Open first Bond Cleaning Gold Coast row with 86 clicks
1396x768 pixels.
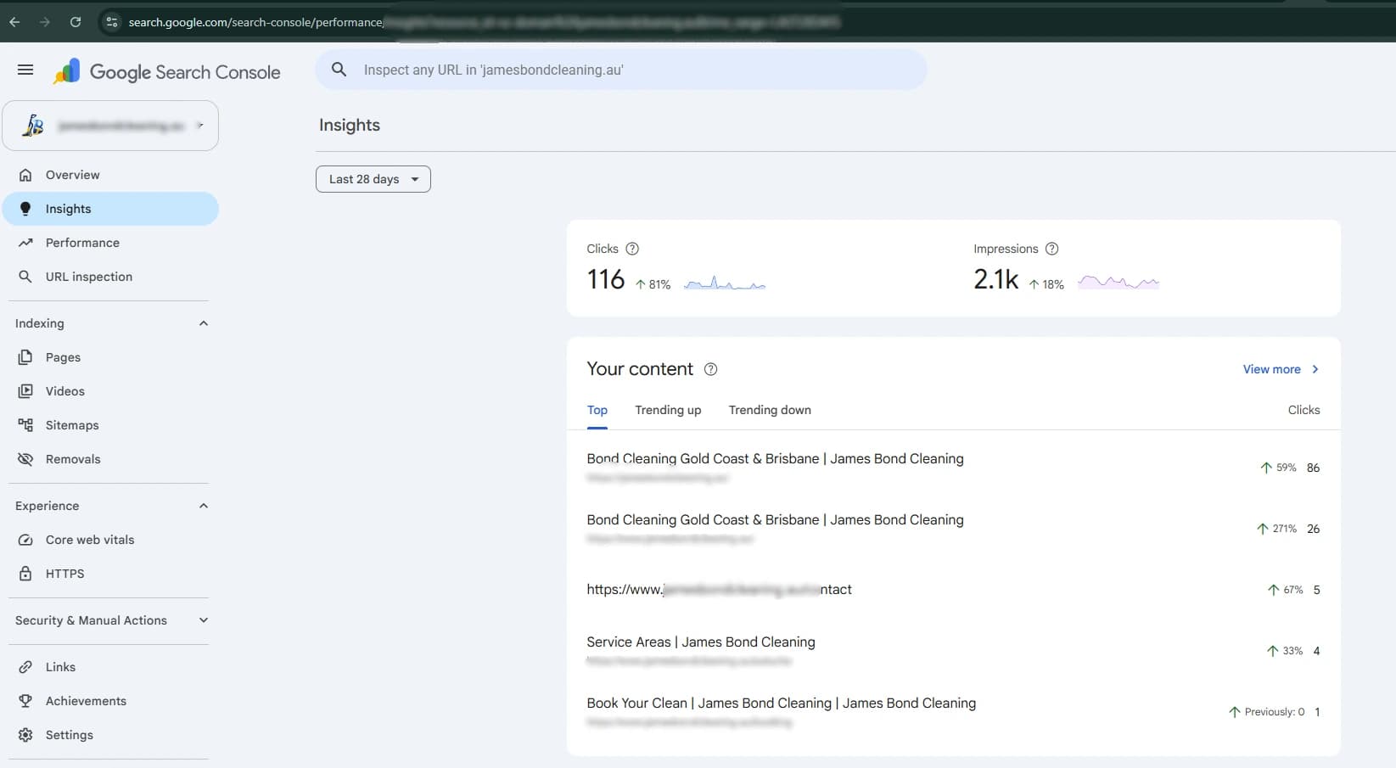[953, 468]
